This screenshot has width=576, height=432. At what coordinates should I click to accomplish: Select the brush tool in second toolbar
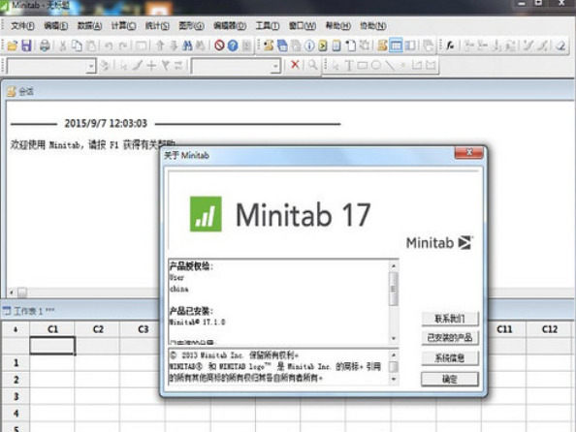(138, 65)
